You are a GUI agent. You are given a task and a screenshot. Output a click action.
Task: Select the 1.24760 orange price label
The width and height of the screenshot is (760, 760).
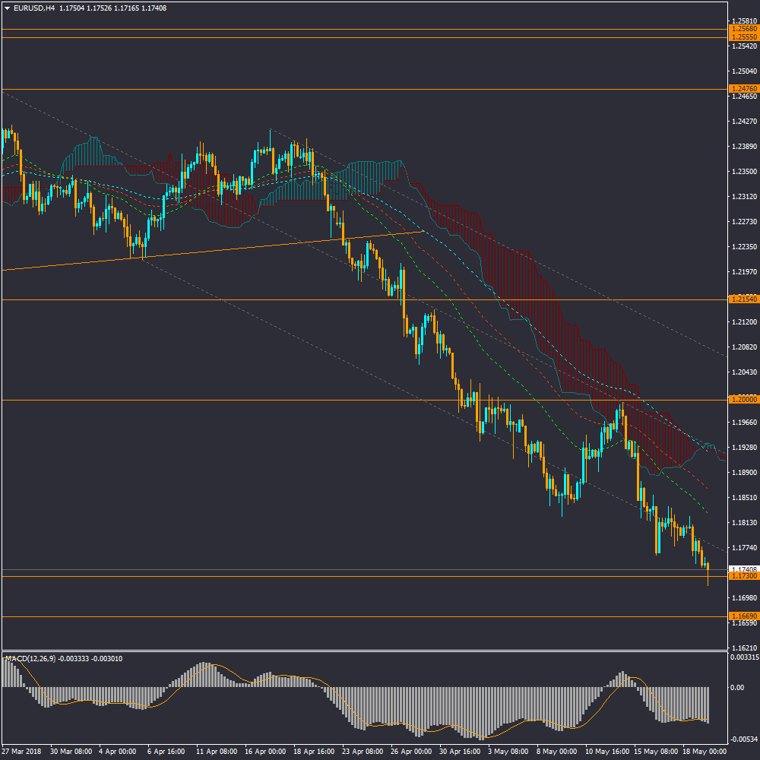click(743, 88)
